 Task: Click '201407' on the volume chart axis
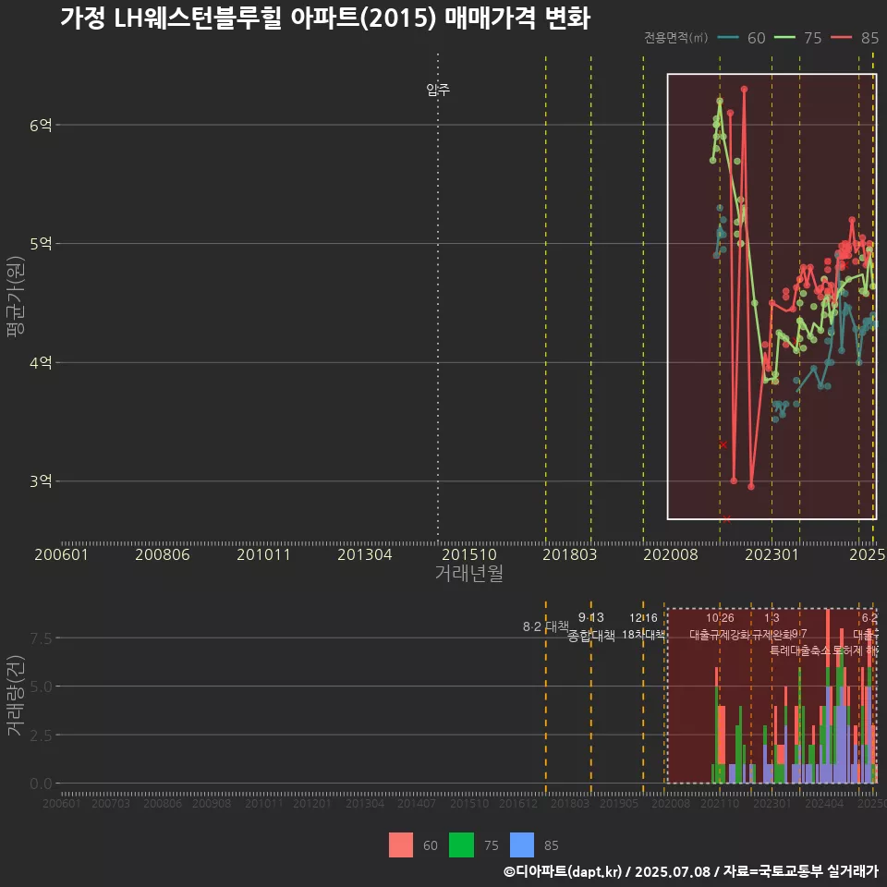pyautogui.click(x=417, y=803)
